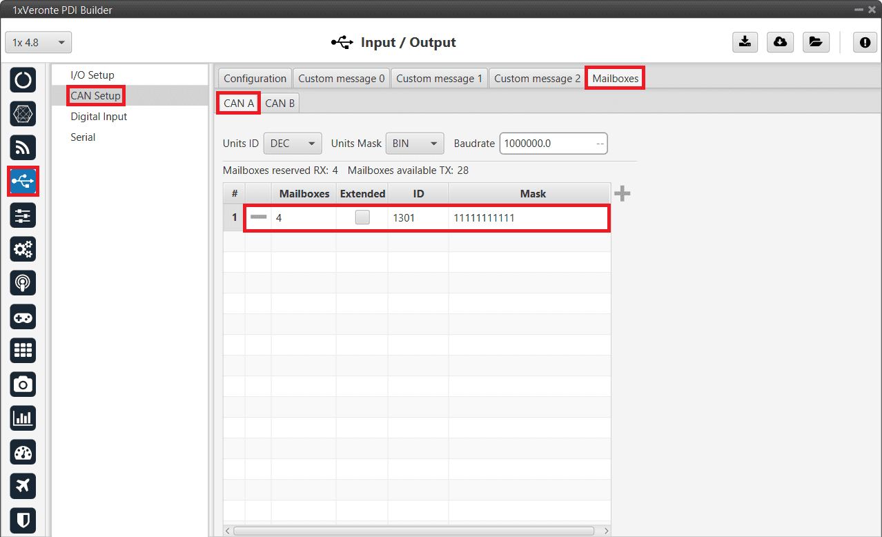Open the RSS-style signal sidebar icon
The width and height of the screenshot is (882, 537).
pyautogui.click(x=23, y=148)
